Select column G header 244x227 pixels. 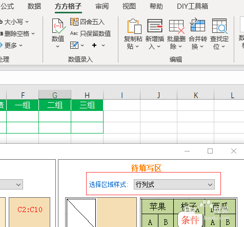point(55,94)
